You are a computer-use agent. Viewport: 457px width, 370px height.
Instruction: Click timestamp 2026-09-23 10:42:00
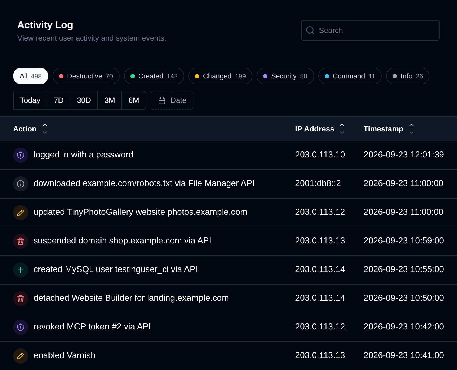coord(404,326)
